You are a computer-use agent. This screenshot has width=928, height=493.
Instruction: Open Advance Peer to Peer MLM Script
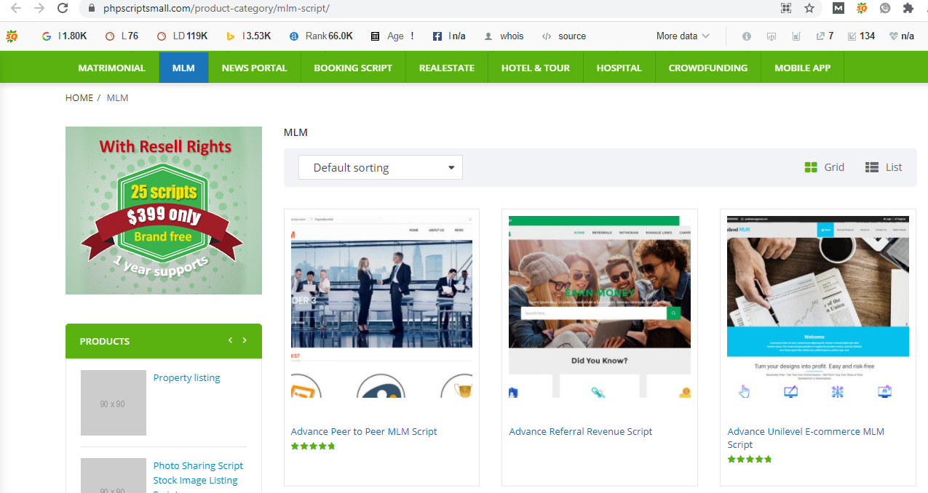click(363, 431)
